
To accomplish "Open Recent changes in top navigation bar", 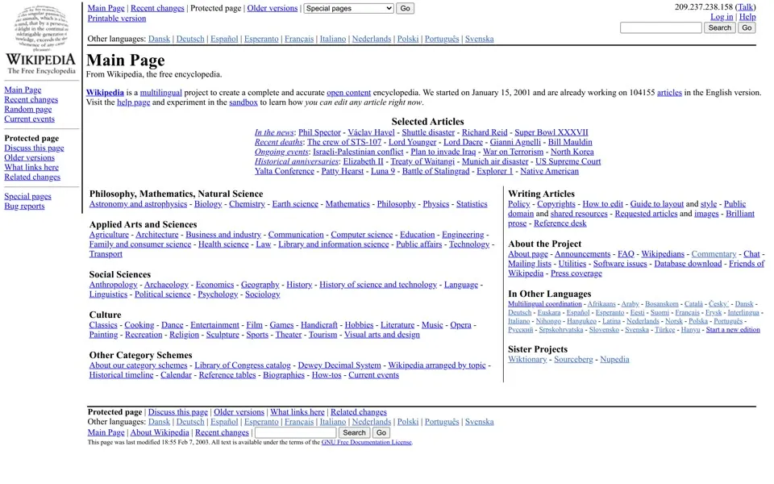I will [157, 8].
